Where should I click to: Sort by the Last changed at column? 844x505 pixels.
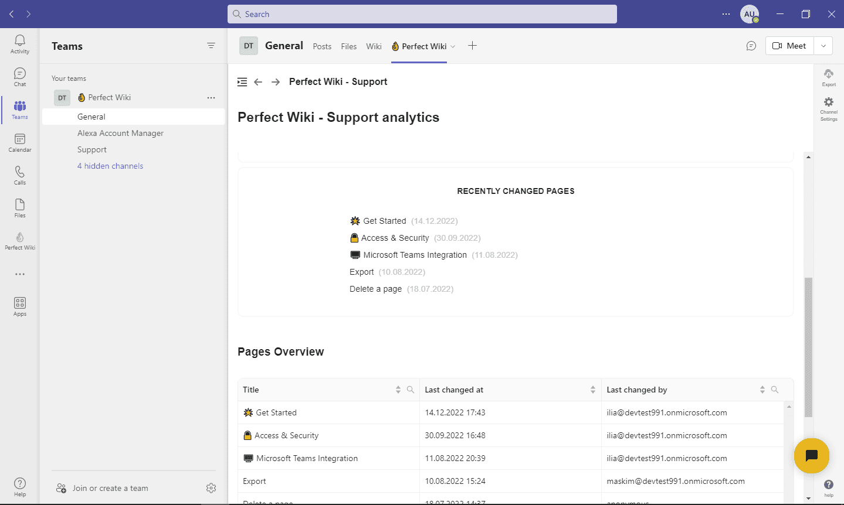(593, 390)
